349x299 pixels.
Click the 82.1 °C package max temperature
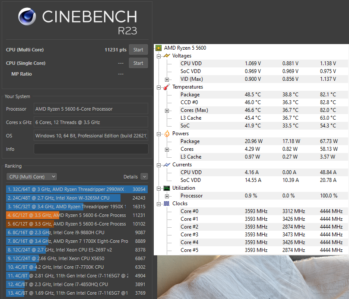(x=328, y=95)
